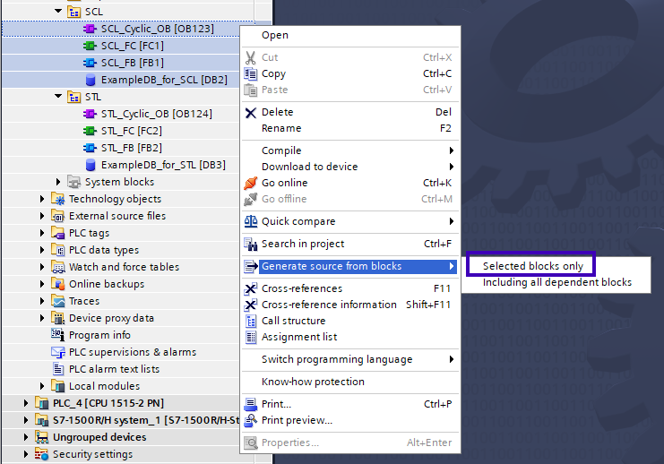The width and height of the screenshot is (664, 464).
Task: Click the Search in project binoculars icon
Action: click(x=251, y=244)
